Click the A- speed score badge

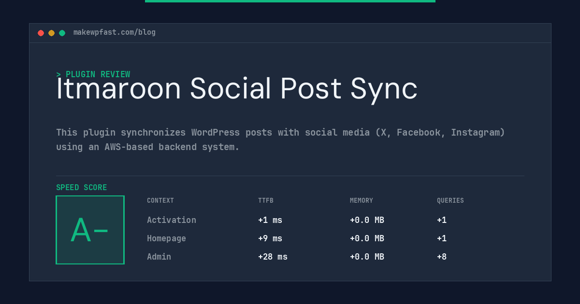click(x=90, y=230)
